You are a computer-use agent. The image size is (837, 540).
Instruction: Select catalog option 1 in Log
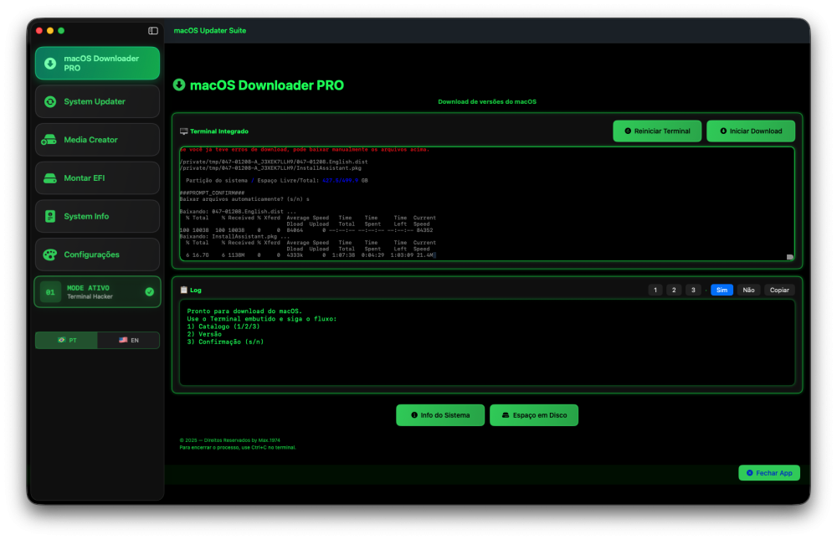(655, 290)
